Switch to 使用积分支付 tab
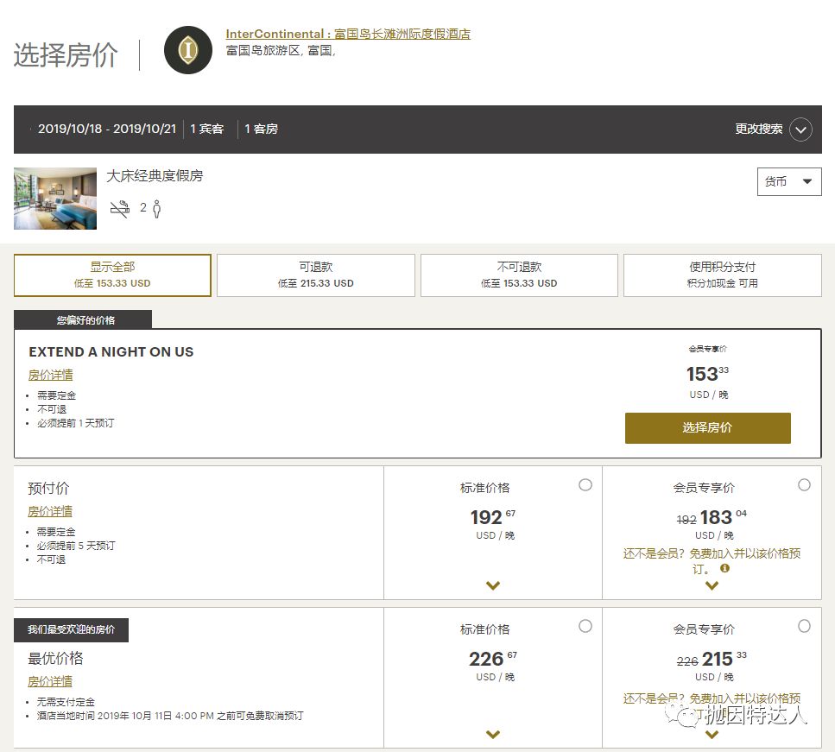Screen dimensions: 835x752 (x=723, y=275)
